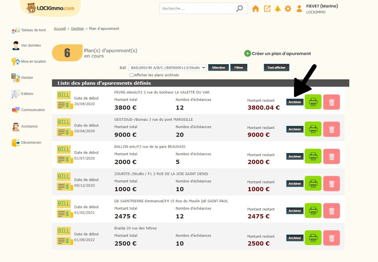Viewport: 378px width, 262px height.
Task: Enable 'Afficher les plans archivés' checkbox
Action: (132, 75)
